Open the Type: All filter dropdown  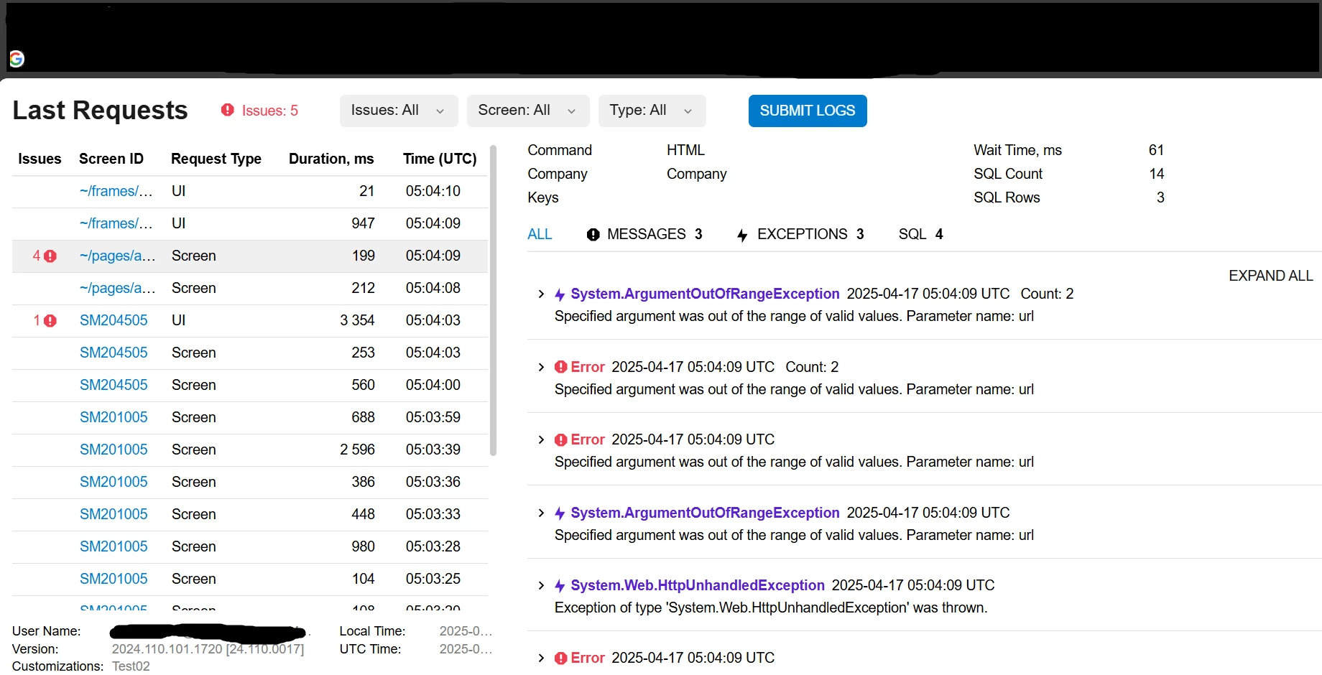(x=651, y=111)
